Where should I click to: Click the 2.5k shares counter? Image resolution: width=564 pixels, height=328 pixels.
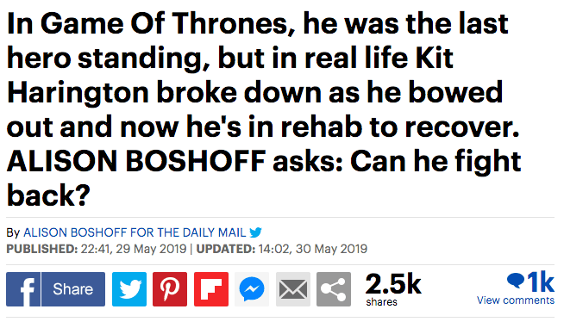click(x=393, y=284)
